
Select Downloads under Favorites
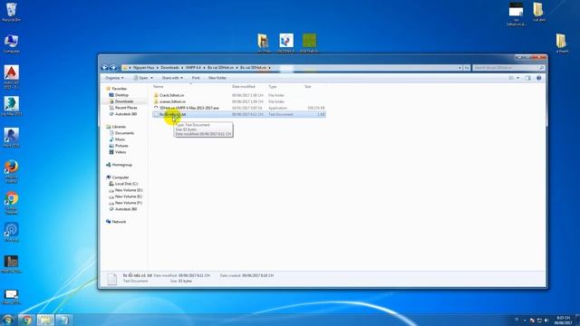pos(124,101)
